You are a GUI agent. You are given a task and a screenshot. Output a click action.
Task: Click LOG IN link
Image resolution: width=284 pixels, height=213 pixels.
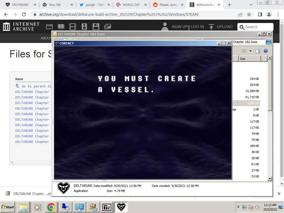click(x=197, y=27)
